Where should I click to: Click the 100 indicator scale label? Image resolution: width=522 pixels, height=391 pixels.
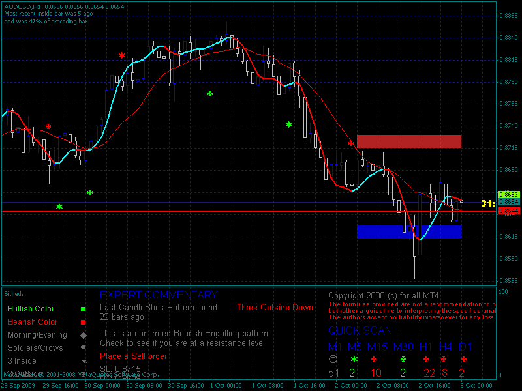click(x=503, y=292)
